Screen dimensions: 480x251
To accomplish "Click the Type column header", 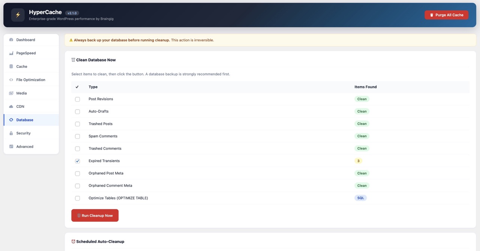I will point(93,87).
